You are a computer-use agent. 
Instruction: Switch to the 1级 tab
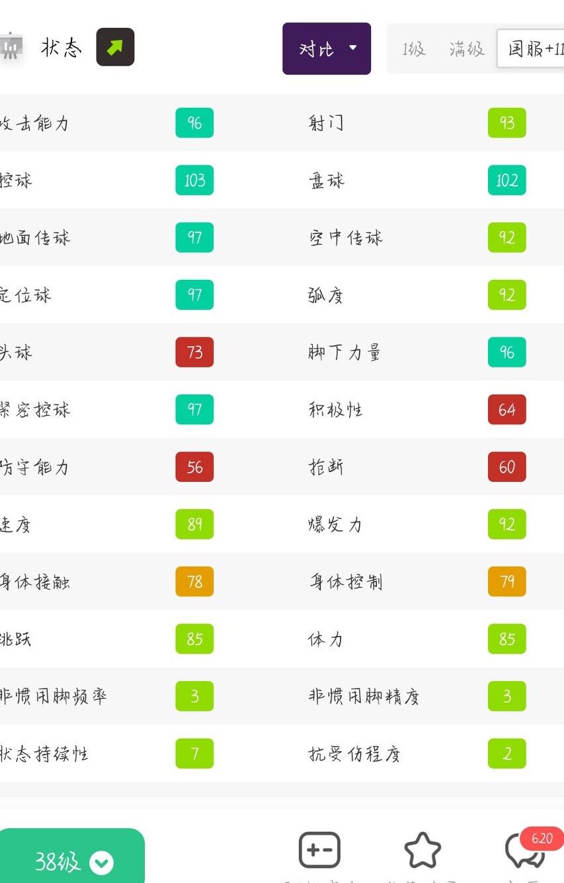coord(413,49)
